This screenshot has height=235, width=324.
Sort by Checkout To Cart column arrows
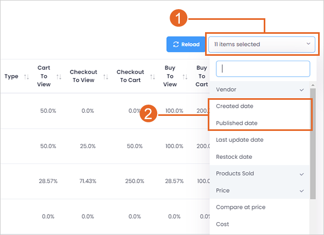point(153,77)
